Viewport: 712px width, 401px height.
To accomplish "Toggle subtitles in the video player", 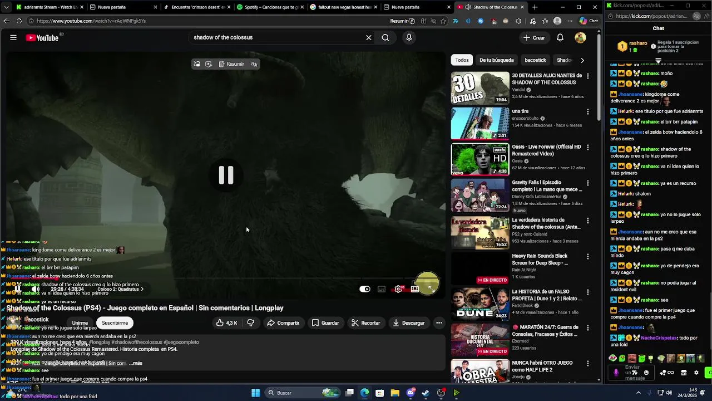I will tap(382, 289).
